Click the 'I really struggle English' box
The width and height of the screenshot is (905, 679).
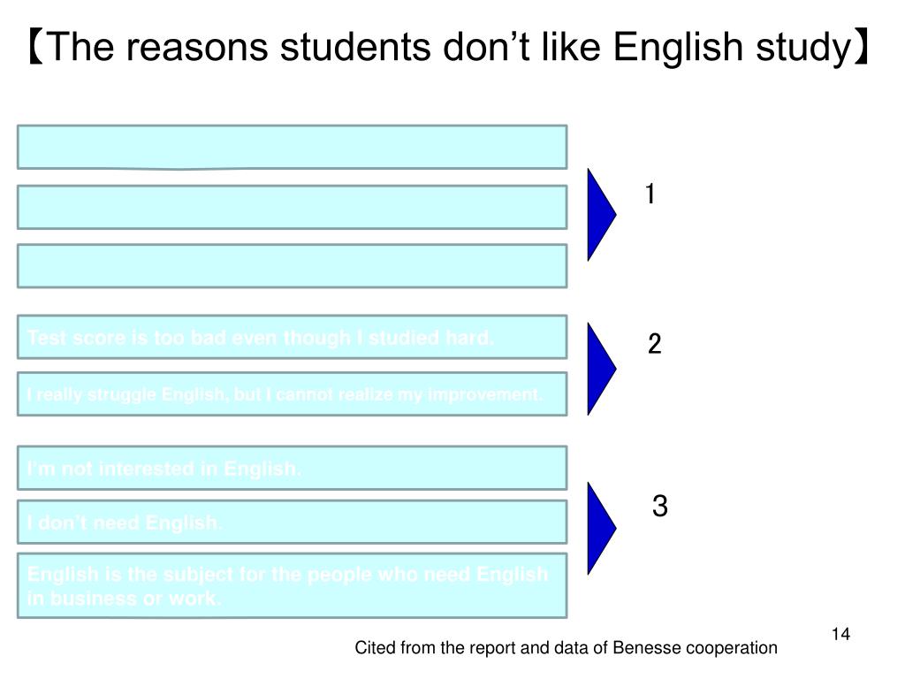click(x=292, y=394)
